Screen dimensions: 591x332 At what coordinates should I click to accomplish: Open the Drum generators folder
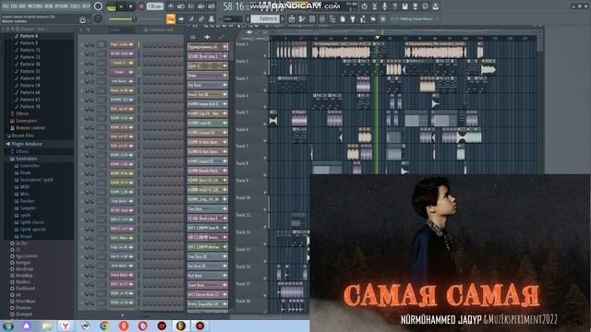pyautogui.click(x=25, y=172)
